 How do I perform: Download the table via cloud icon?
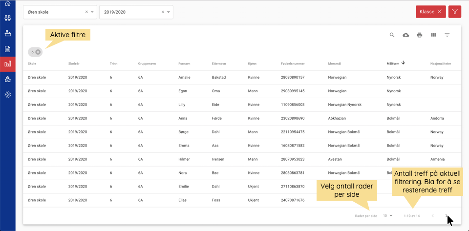[406, 35]
